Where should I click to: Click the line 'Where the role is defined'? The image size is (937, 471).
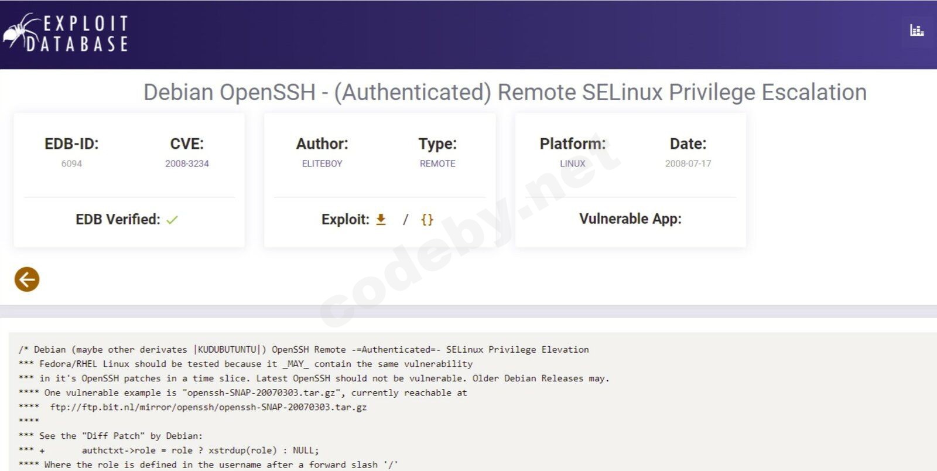click(208, 465)
